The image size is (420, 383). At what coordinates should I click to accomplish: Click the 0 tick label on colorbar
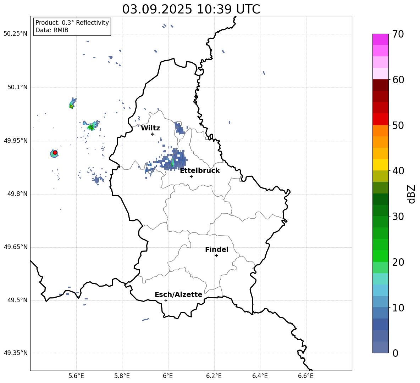click(x=395, y=353)
